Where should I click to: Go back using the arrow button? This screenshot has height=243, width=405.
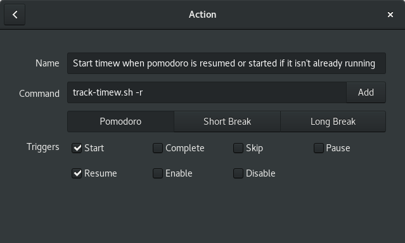15,15
